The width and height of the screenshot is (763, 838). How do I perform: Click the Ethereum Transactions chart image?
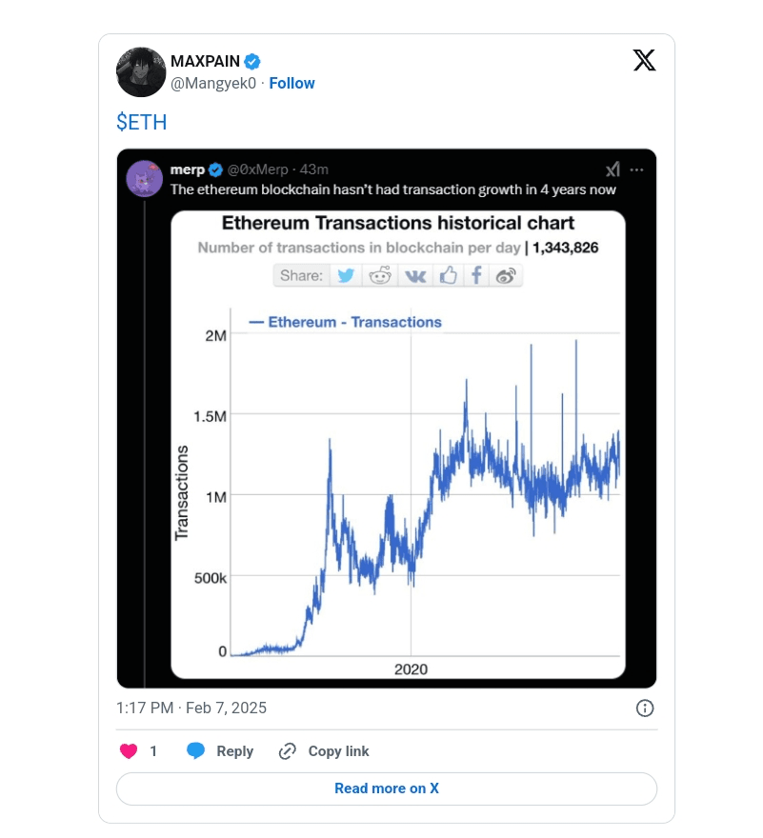[398, 476]
